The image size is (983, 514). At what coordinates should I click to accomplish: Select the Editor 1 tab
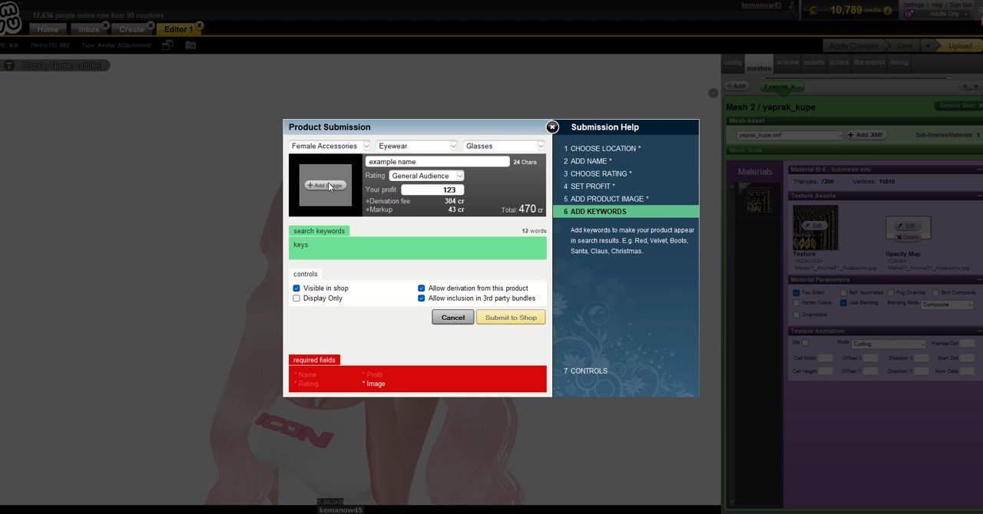coord(178,29)
